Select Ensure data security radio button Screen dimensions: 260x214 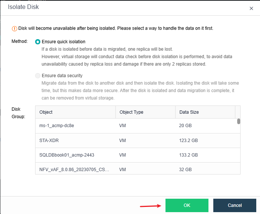[x=38, y=76]
